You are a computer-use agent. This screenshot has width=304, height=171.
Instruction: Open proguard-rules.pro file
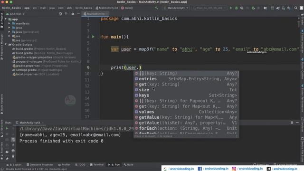[x=47, y=61]
